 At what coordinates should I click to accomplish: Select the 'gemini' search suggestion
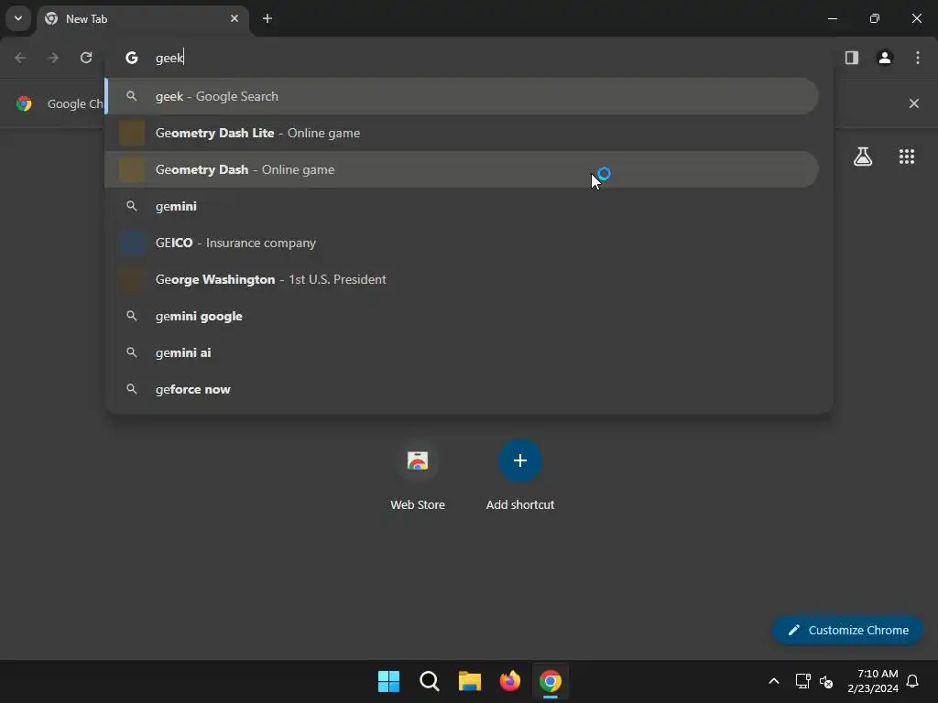coord(462,206)
